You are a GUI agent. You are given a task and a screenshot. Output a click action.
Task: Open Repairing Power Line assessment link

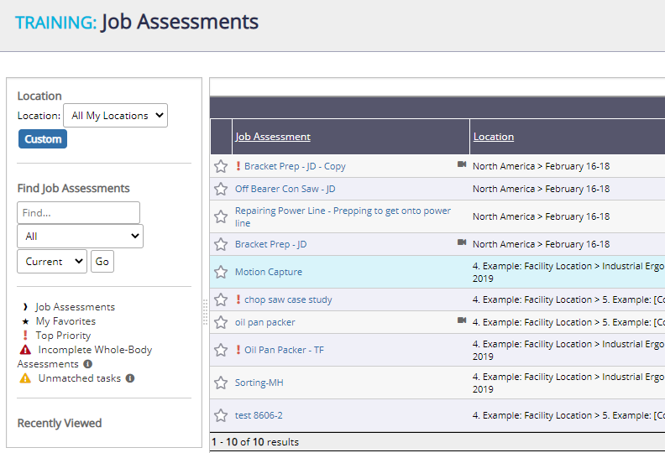coord(343,216)
